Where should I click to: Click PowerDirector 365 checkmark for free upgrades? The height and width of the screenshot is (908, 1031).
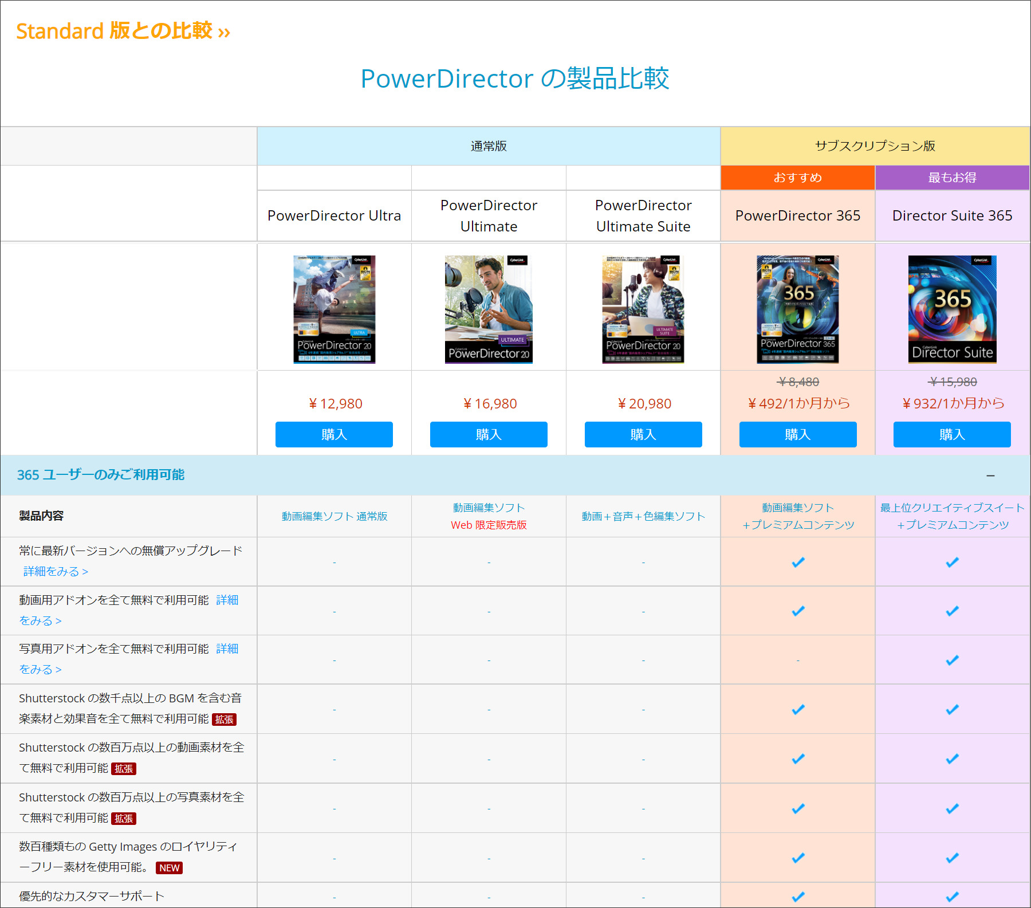tap(798, 562)
